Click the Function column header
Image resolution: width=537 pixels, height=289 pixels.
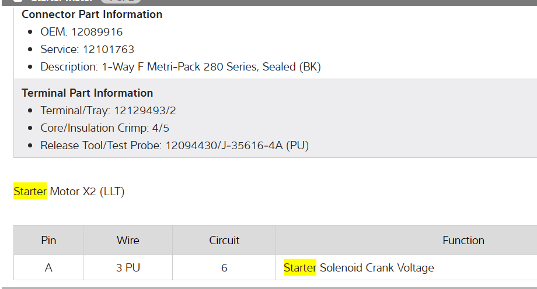463,240
